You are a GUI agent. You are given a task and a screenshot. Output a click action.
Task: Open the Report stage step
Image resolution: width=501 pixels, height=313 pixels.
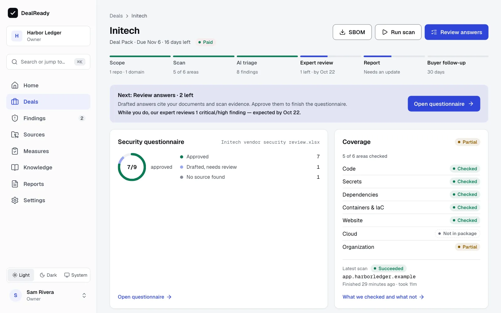394,65
